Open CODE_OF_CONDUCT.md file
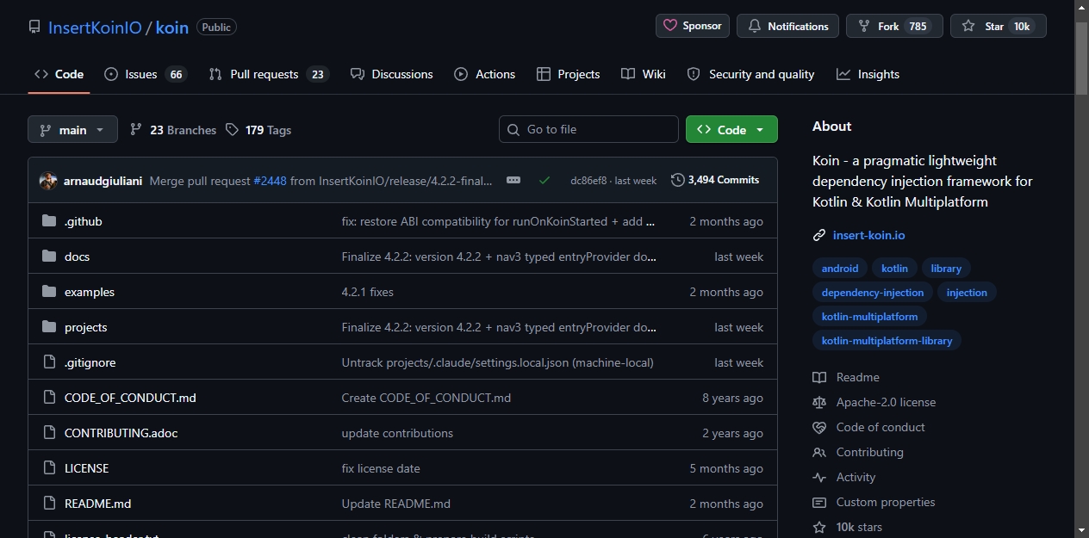1089x538 pixels. coord(130,398)
